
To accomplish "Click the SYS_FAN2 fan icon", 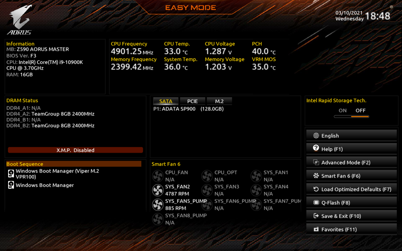I will point(158,190).
